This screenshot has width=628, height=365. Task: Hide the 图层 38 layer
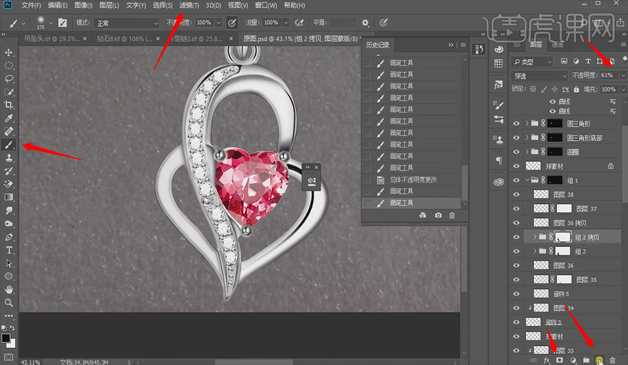[x=516, y=195]
